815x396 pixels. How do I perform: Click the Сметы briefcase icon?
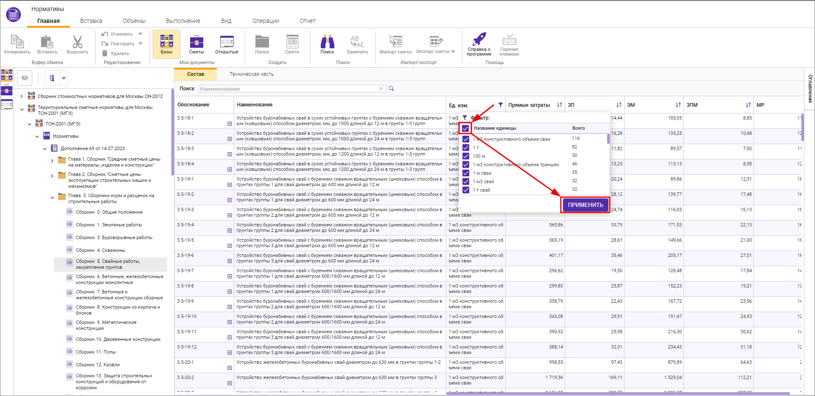click(x=196, y=44)
